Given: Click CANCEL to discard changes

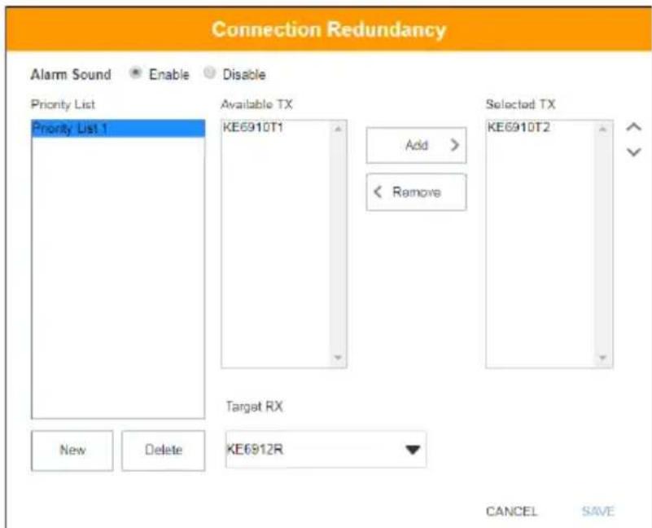Looking at the screenshot, I should (511, 511).
